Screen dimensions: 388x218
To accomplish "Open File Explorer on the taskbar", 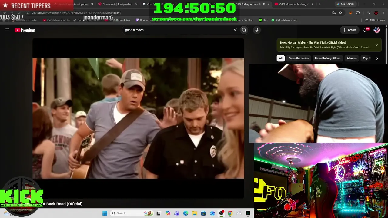I will 195,213.
